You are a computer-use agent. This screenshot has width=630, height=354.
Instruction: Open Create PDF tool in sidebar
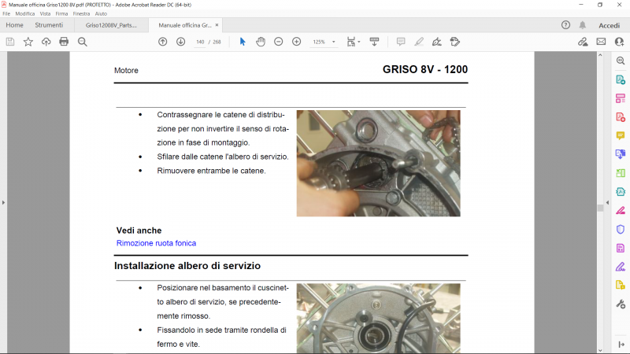(x=621, y=117)
